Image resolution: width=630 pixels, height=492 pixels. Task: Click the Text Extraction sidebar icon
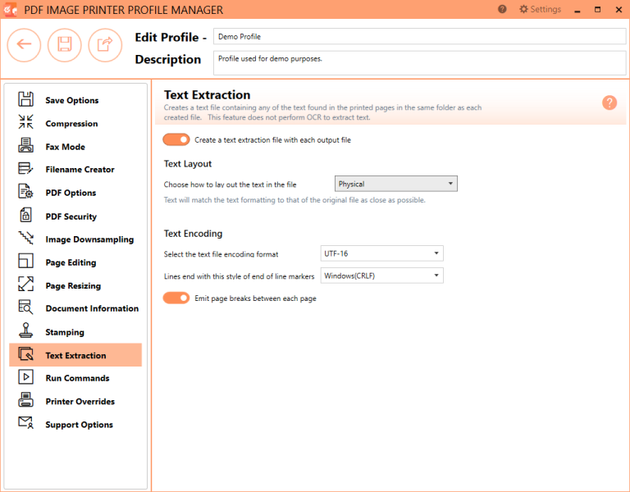pyautogui.click(x=25, y=354)
